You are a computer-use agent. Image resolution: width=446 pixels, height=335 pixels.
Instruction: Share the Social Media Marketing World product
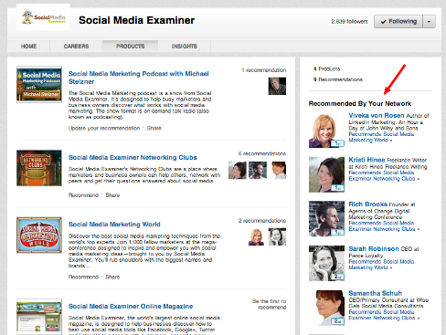pos(112,277)
